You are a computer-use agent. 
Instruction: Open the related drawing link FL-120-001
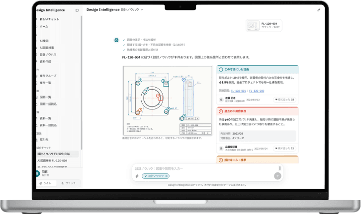pyautogui.click(x=238, y=91)
